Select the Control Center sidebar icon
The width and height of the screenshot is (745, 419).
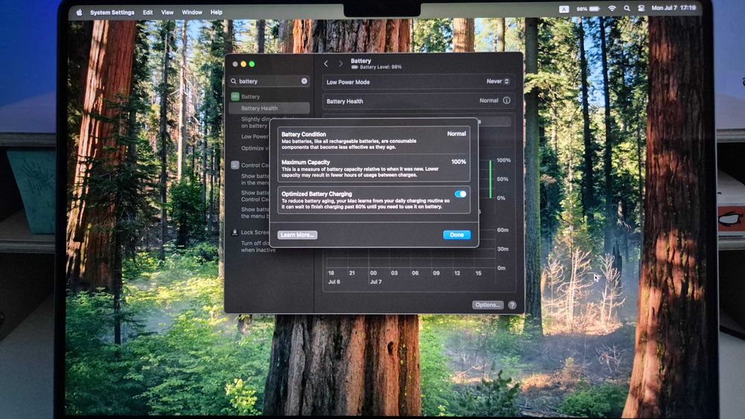click(235, 165)
